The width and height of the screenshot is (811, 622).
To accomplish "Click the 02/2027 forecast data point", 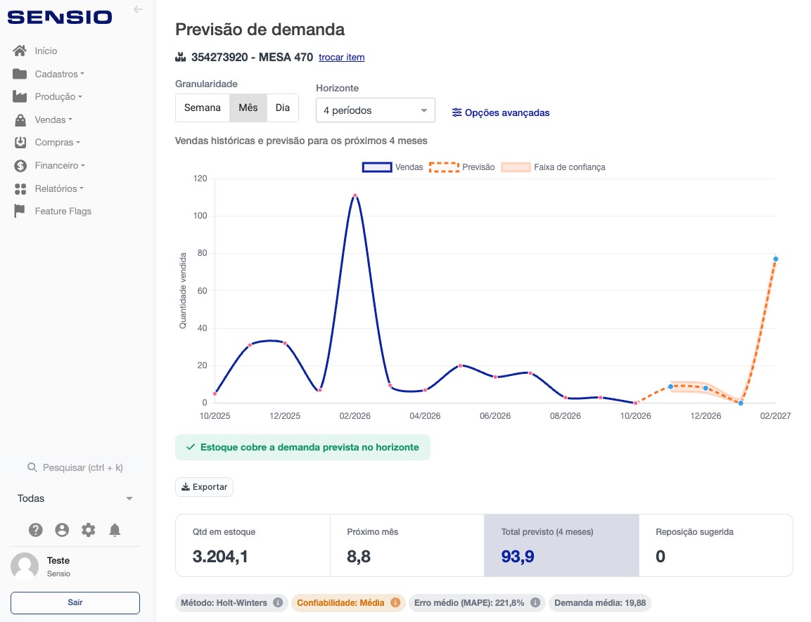I will 775,259.
